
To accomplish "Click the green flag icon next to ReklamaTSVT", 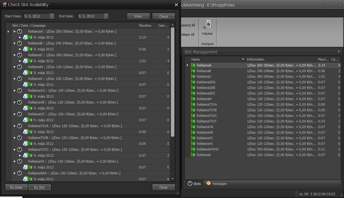I will click(x=193, y=121).
